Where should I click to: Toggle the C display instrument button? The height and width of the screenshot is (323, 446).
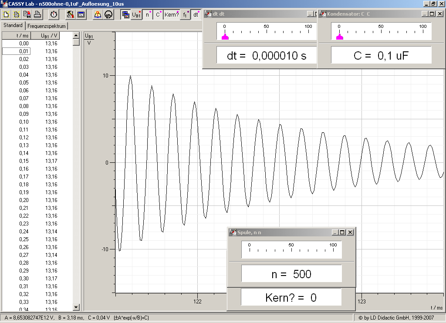coord(158,14)
